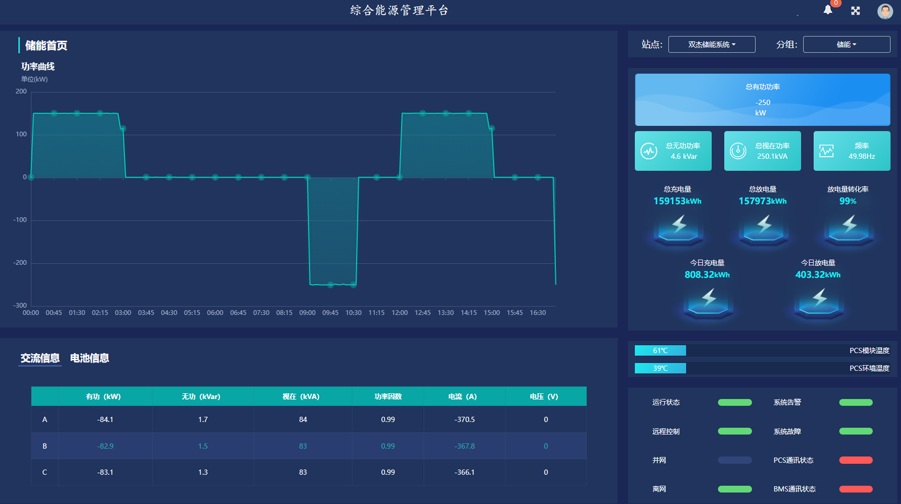Toggle fullscreen with the expand icon
Screen dimensions: 901x504
(856, 10)
